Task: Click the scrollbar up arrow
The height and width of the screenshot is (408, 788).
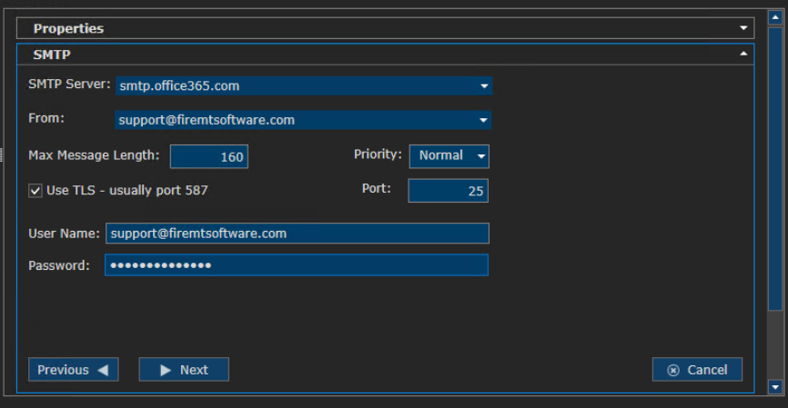Action: (775, 17)
